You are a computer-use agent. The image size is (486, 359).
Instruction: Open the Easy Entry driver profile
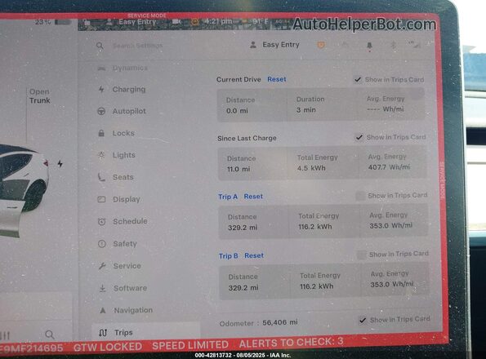point(274,45)
